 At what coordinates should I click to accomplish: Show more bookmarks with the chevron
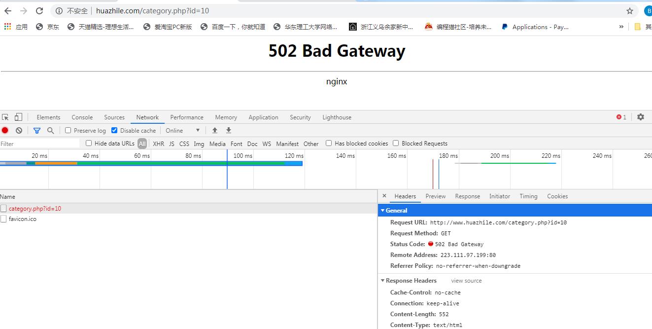pyautogui.click(x=621, y=27)
